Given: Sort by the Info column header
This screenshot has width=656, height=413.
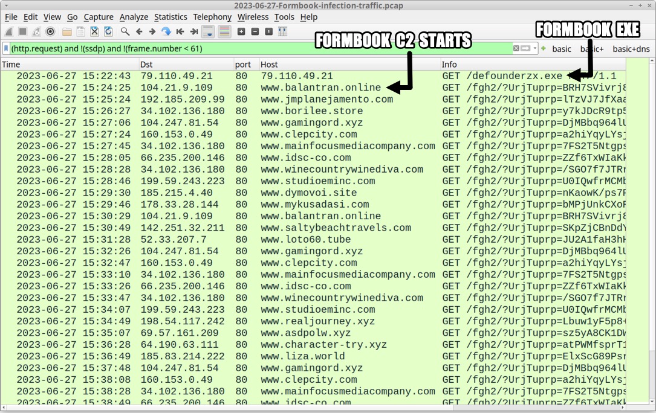Looking at the screenshot, I should click(x=533, y=65).
